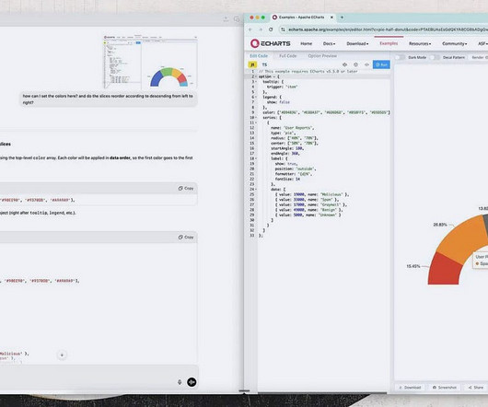Viewport: 488px width, 407px height.
Task: Open the Community dropdown menu
Action: point(454,43)
